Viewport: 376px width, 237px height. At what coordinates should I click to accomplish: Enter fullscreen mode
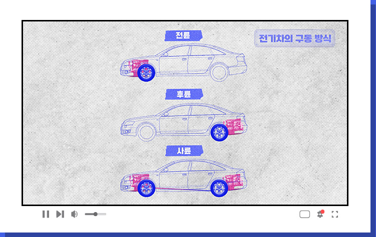click(x=335, y=215)
